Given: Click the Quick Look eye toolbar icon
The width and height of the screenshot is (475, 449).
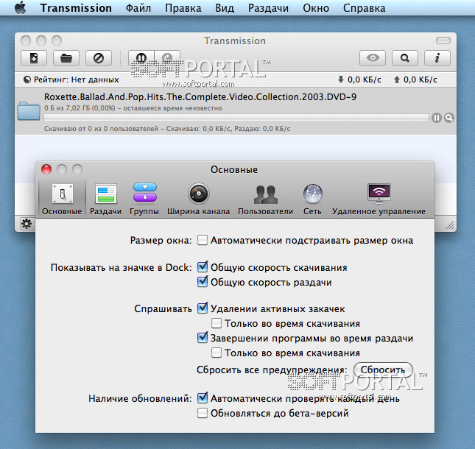Looking at the screenshot, I should pyautogui.click(x=373, y=58).
